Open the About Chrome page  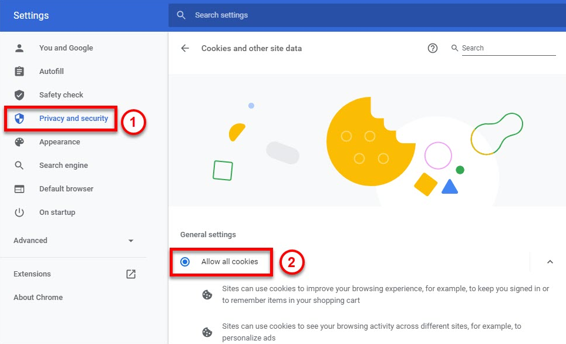38,298
